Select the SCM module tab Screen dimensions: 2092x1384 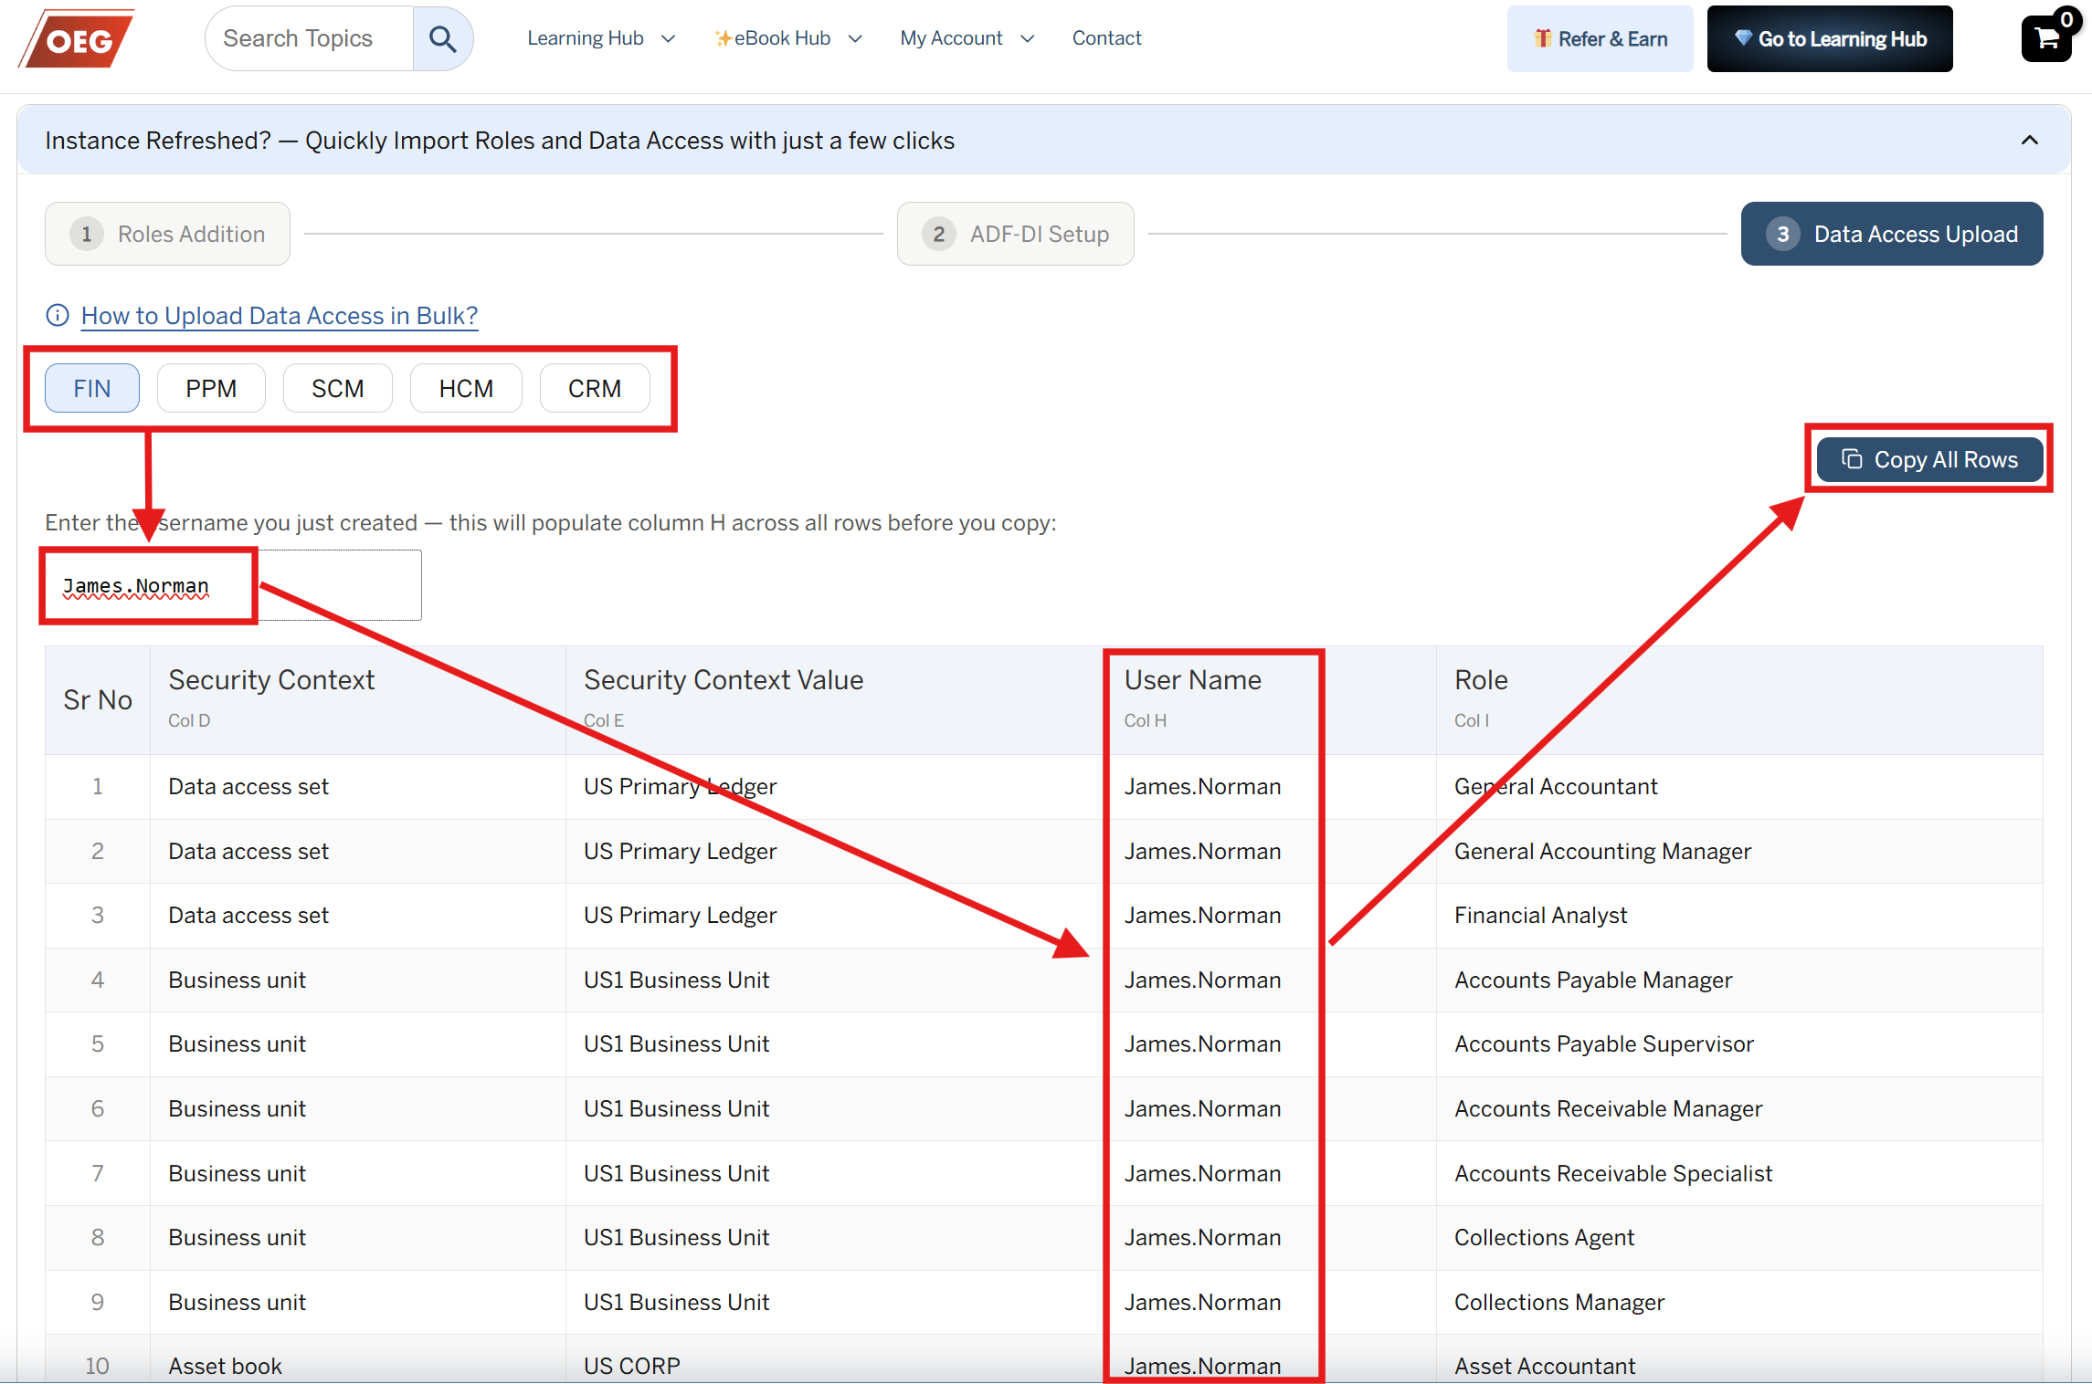338,388
